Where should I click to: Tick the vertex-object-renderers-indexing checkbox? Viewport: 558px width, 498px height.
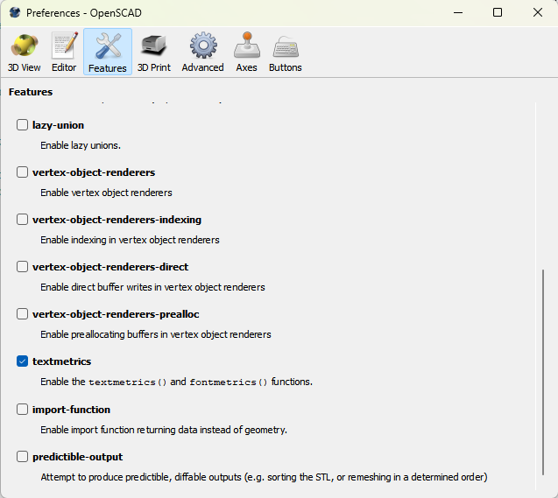22,220
